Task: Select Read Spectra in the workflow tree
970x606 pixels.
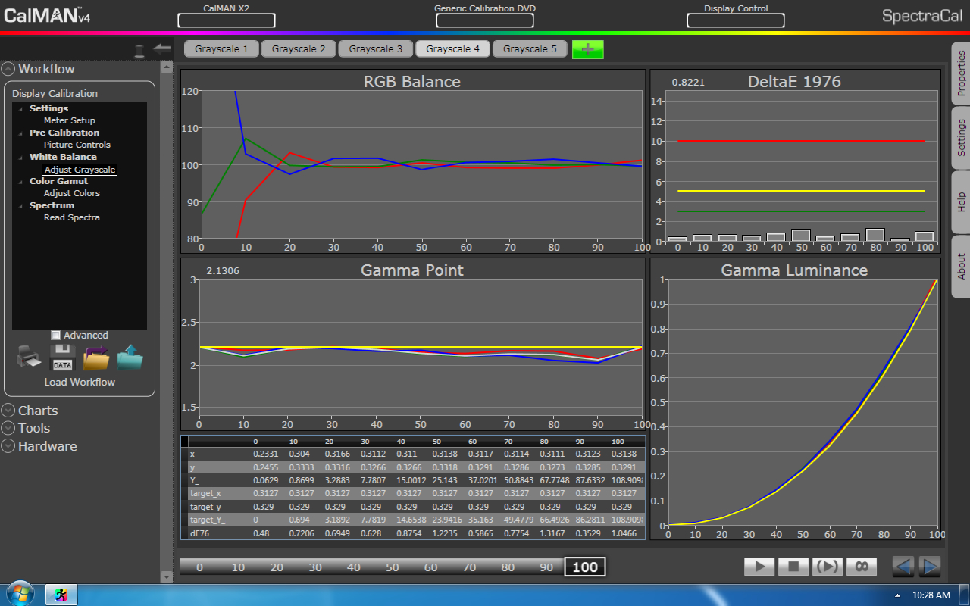Action: click(72, 217)
